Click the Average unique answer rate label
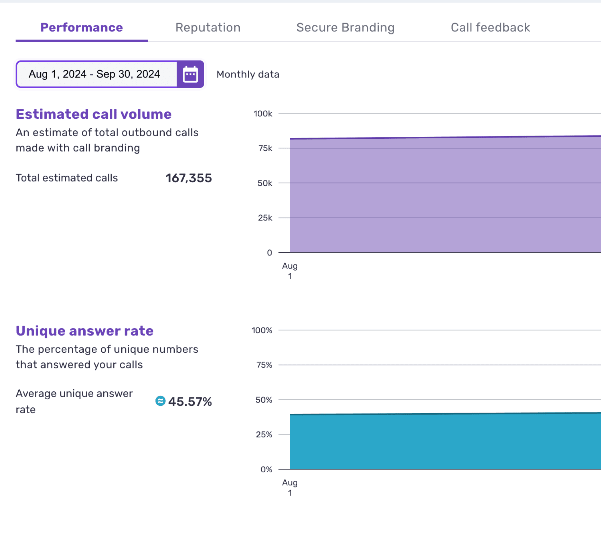 (x=74, y=401)
